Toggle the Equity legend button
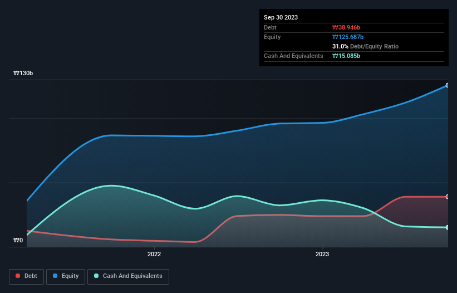 click(x=66, y=276)
